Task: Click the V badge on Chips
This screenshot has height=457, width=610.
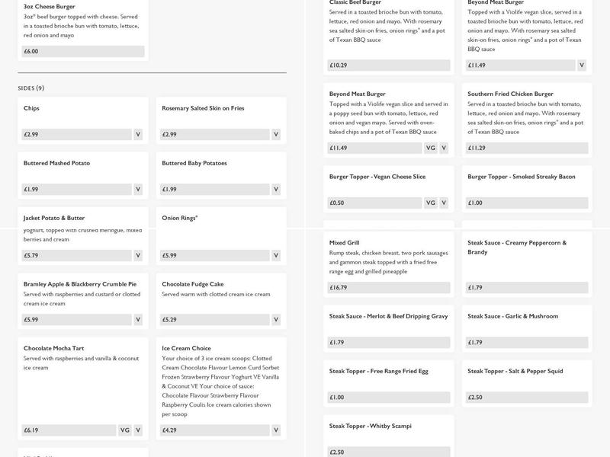Action: (x=138, y=135)
